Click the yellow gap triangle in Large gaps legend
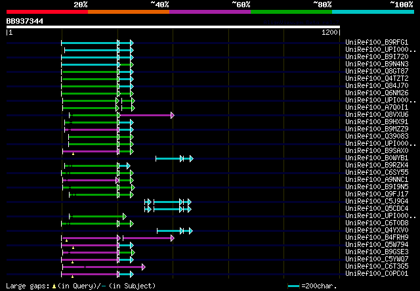 pos(54,286)
